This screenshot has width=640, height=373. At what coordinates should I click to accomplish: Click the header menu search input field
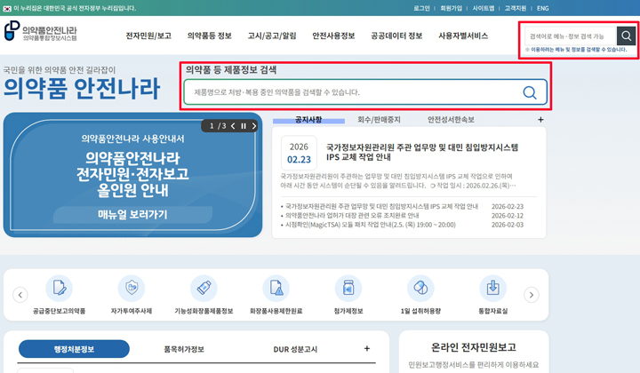pyautogui.click(x=571, y=36)
